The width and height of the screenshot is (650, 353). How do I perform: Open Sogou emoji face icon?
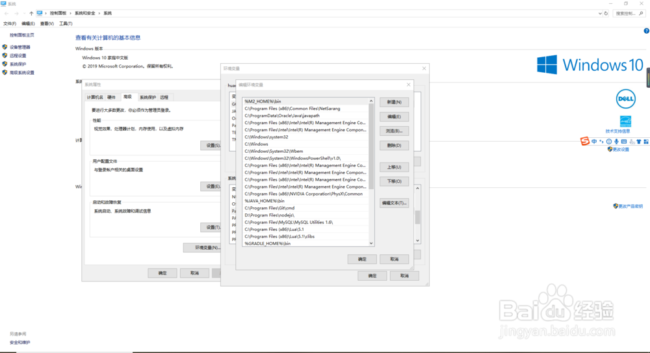click(609, 142)
